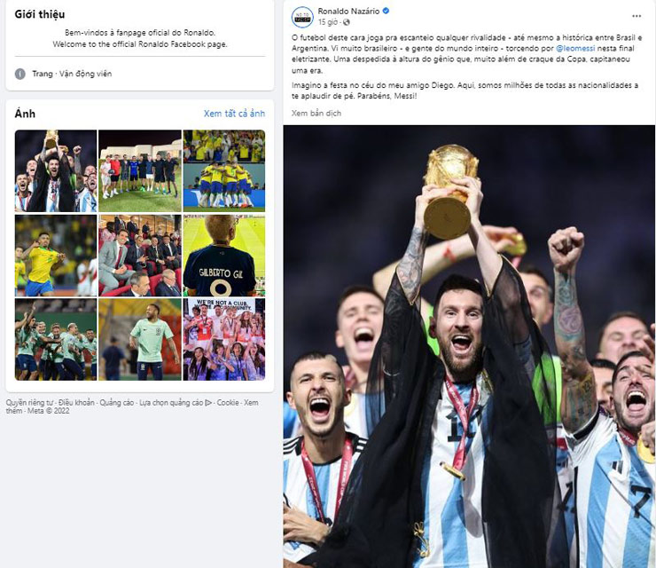Click the info icon beside Trang

20,74
